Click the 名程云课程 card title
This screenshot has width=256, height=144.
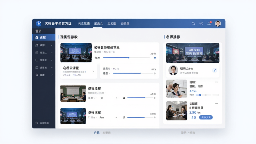71,68
